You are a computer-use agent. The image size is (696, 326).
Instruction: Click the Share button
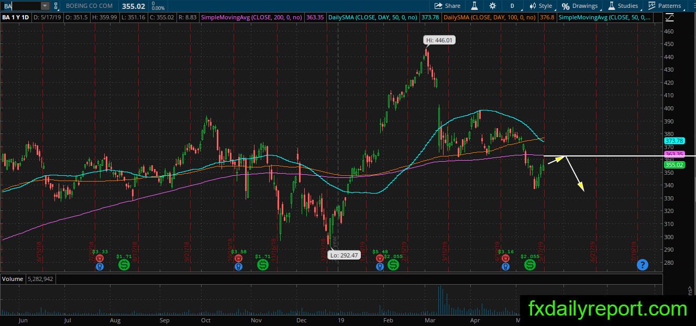pos(447,6)
